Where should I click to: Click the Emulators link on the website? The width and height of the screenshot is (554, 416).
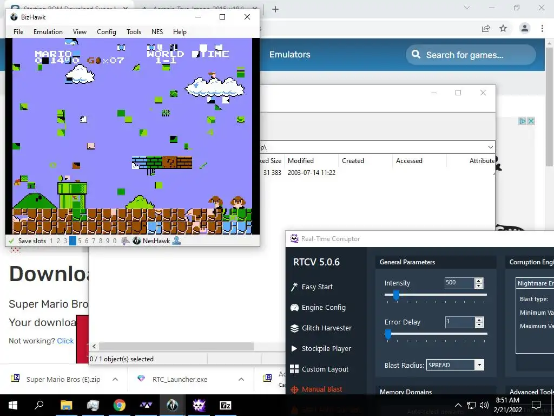290,55
